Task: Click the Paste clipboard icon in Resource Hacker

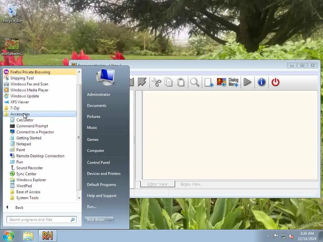Action: coord(181,82)
